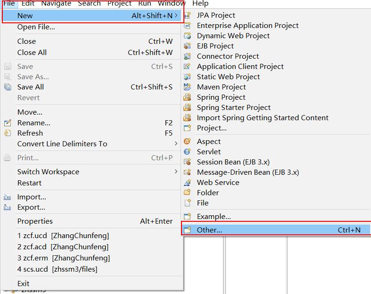This screenshot has width=371, height=294.
Task: Select Restart from the File menu
Action: click(x=29, y=183)
